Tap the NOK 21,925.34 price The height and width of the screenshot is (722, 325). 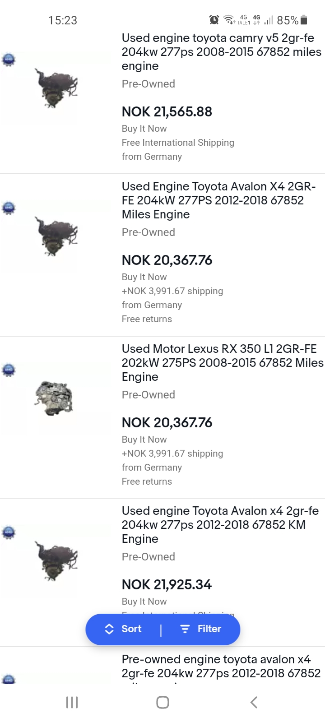coord(167,584)
